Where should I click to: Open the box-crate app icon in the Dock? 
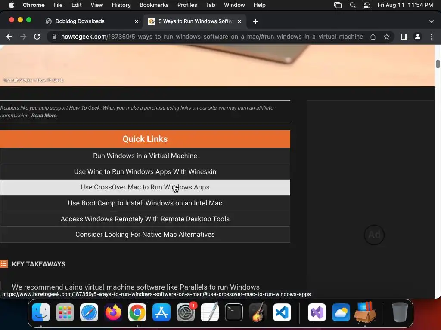point(365,312)
